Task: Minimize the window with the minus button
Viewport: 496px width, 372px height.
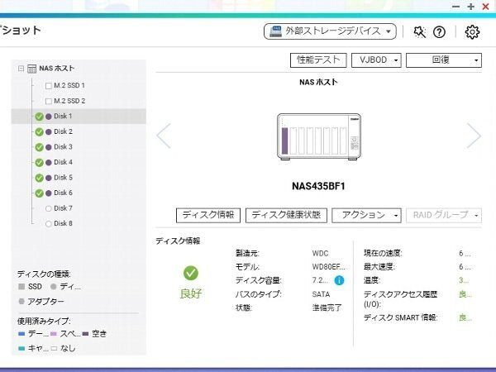Action: pyautogui.click(x=455, y=7)
